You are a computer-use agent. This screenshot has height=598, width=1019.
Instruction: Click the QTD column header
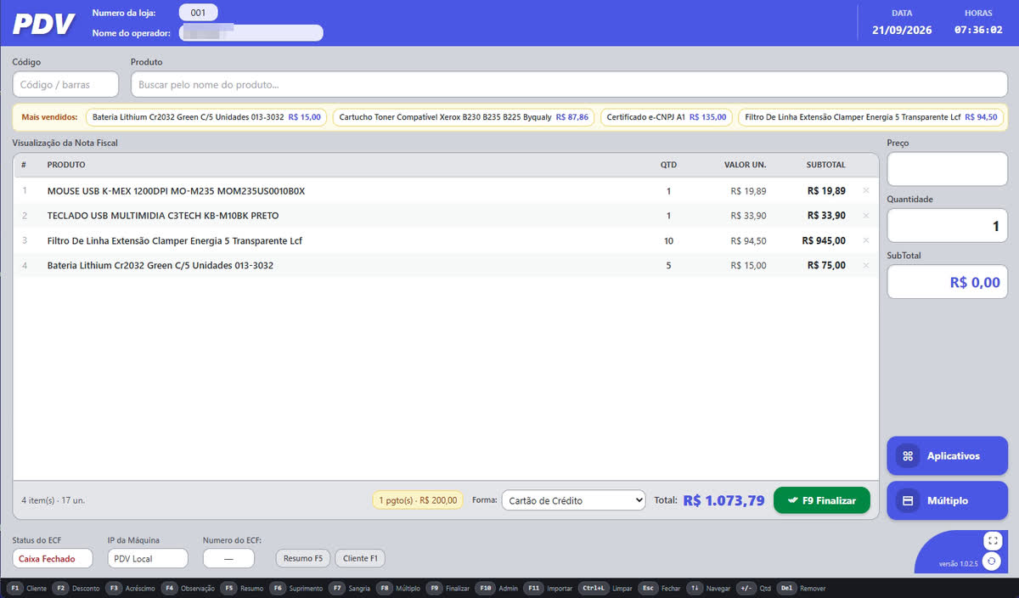pyautogui.click(x=668, y=165)
